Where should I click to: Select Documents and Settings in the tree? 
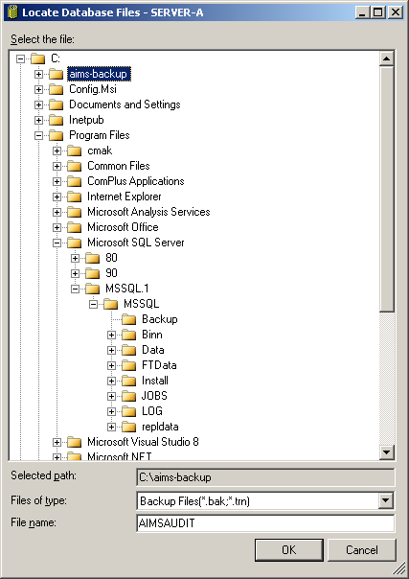coord(125,104)
